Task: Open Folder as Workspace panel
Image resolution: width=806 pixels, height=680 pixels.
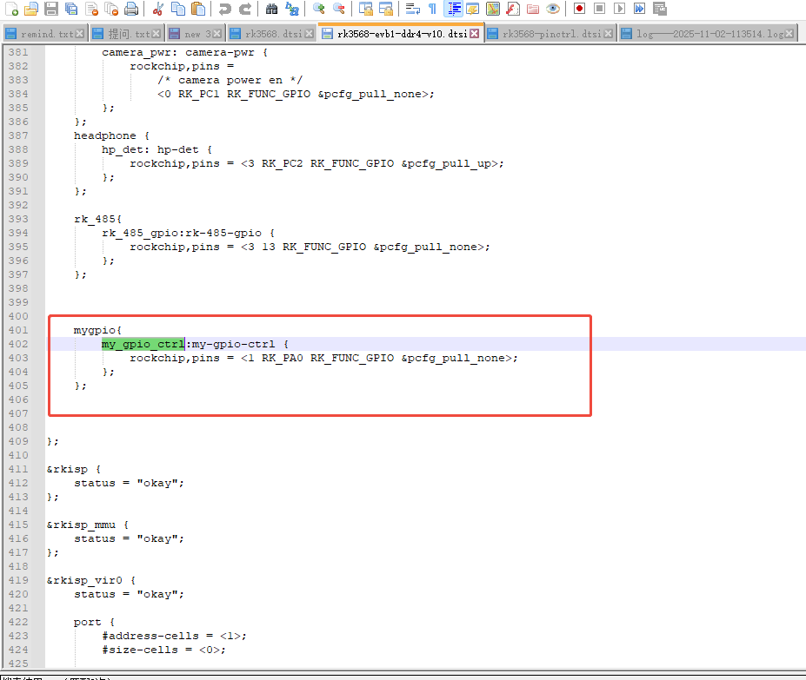Action: [x=533, y=9]
